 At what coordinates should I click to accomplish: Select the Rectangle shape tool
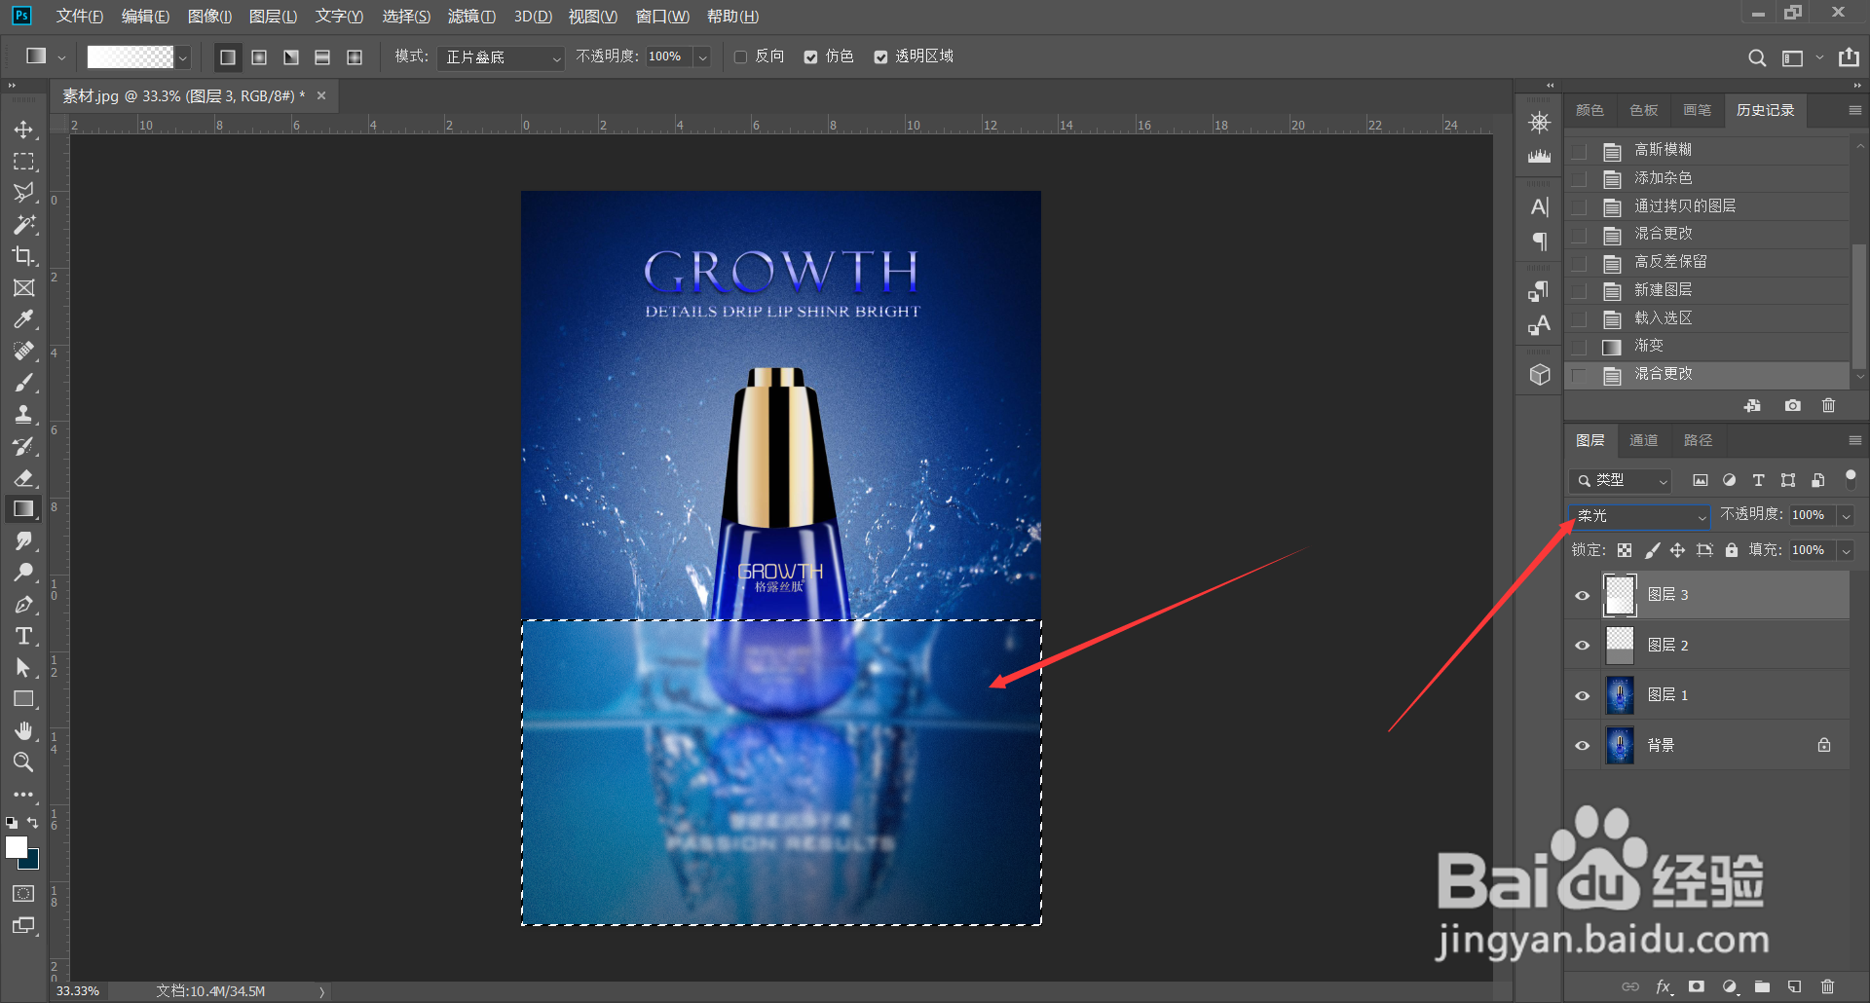coord(23,699)
